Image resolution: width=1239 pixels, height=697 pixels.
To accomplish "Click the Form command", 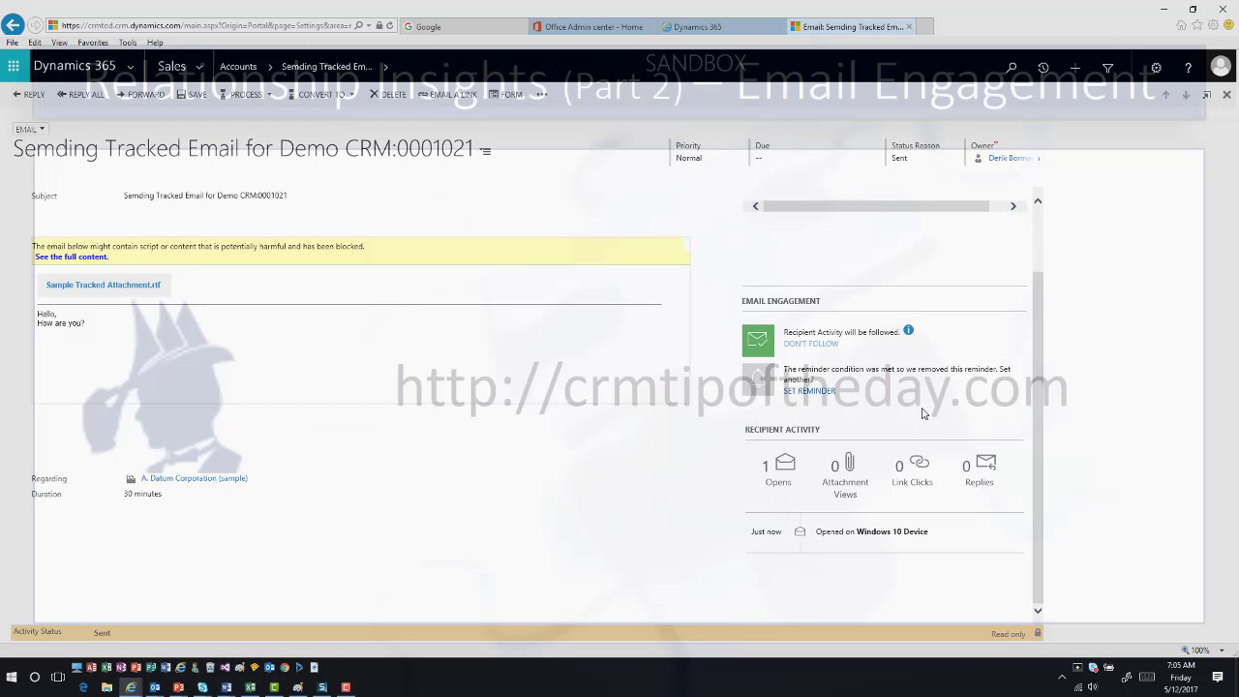I will [x=505, y=95].
